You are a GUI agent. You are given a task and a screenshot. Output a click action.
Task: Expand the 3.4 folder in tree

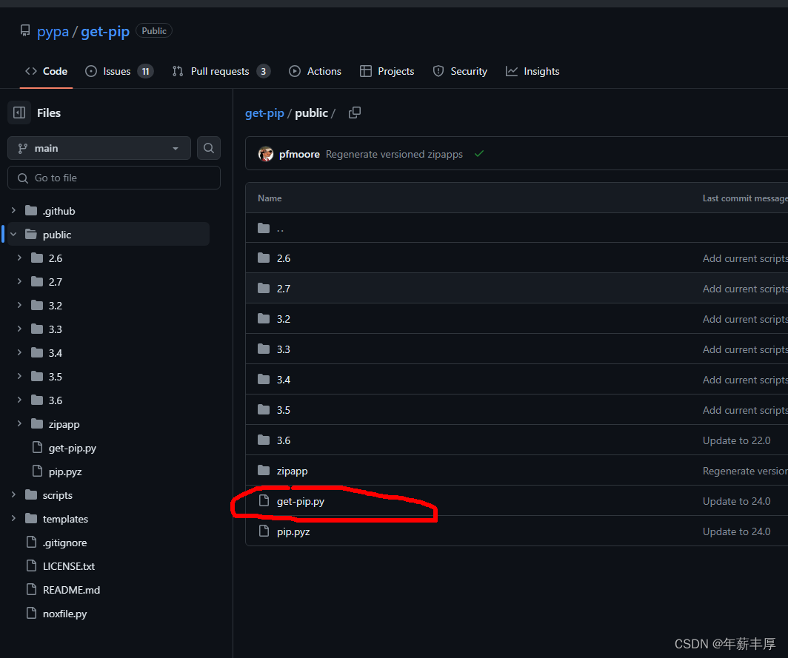pyautogui.click(x=19, y=352)
